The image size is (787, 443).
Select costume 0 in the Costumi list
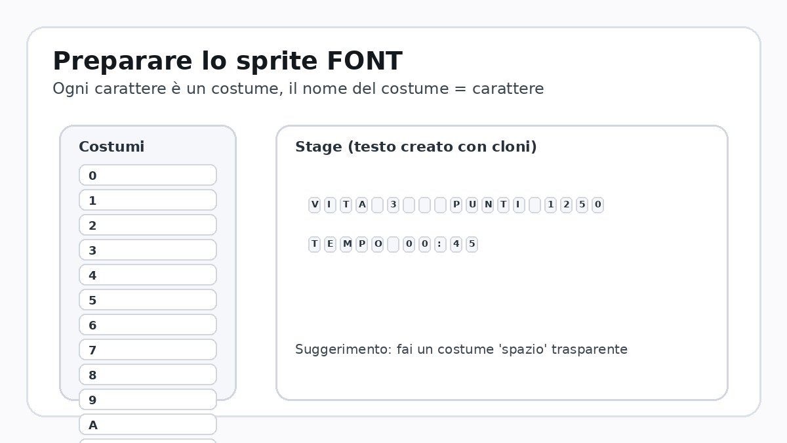point(148,175)
